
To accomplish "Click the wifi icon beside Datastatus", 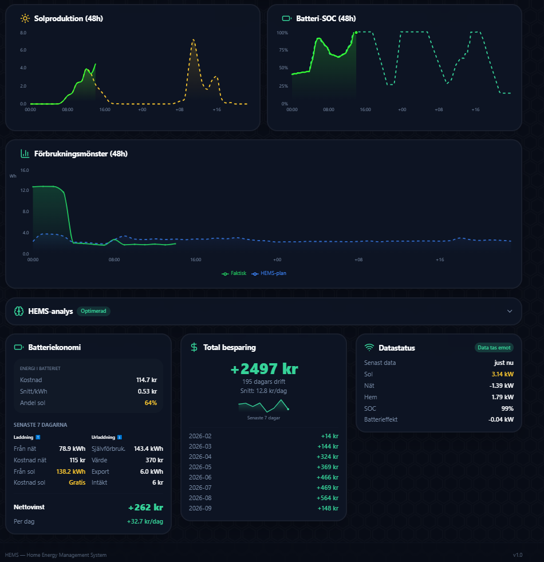I will click(x=369, y=348).
